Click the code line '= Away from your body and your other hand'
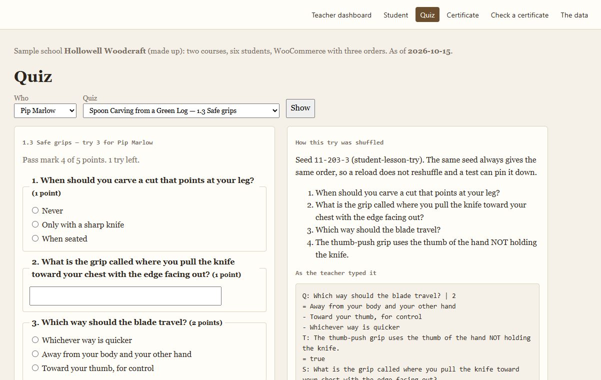The height and width of the screenshot is (380, 601). click(x=379, y=306)
